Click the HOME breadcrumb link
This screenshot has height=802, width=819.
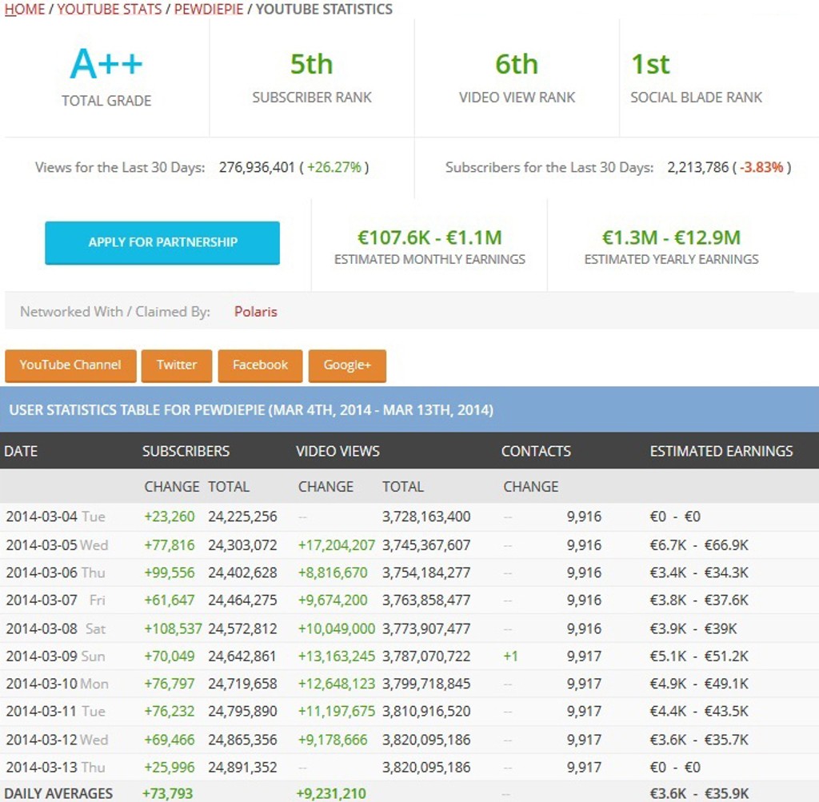click(25, 10)
